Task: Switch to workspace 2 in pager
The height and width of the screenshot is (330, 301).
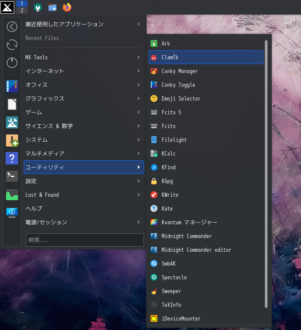Action: tap(22, 10)
